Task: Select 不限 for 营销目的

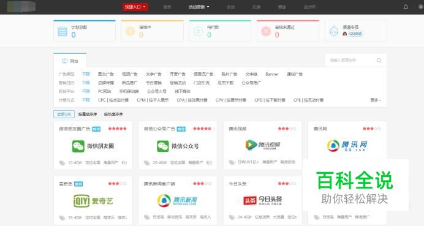Action: click(x=86, y=83)
